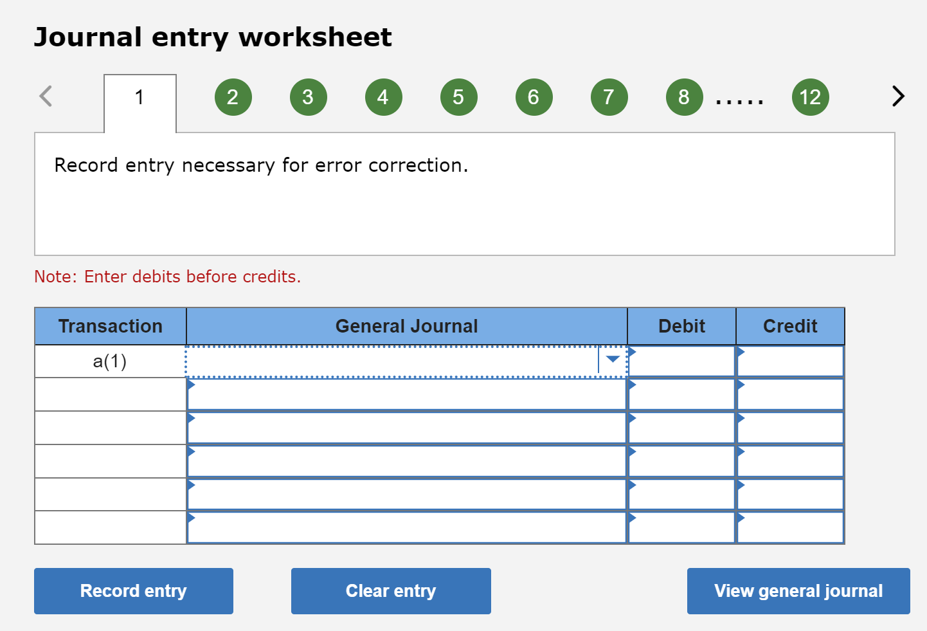Click the a(1) row Credit cell

(790, 361)
